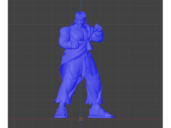Click the 3D cursor at world origin

[x=81, y=119]
